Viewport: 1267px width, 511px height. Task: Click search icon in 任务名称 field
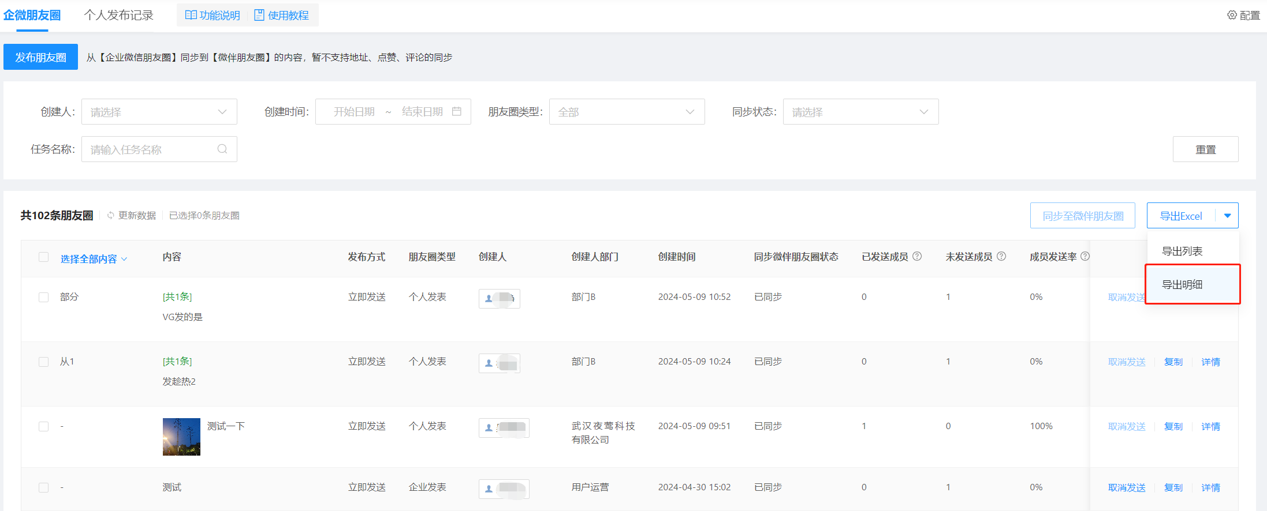click(222, 149)
